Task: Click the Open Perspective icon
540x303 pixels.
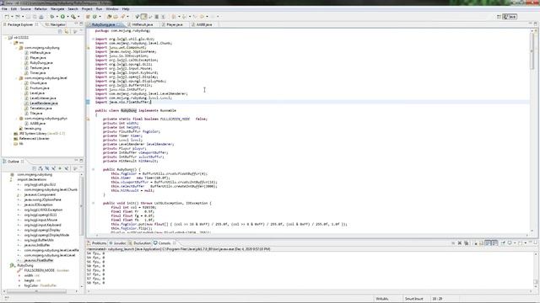Action: (x=499, y=17)
